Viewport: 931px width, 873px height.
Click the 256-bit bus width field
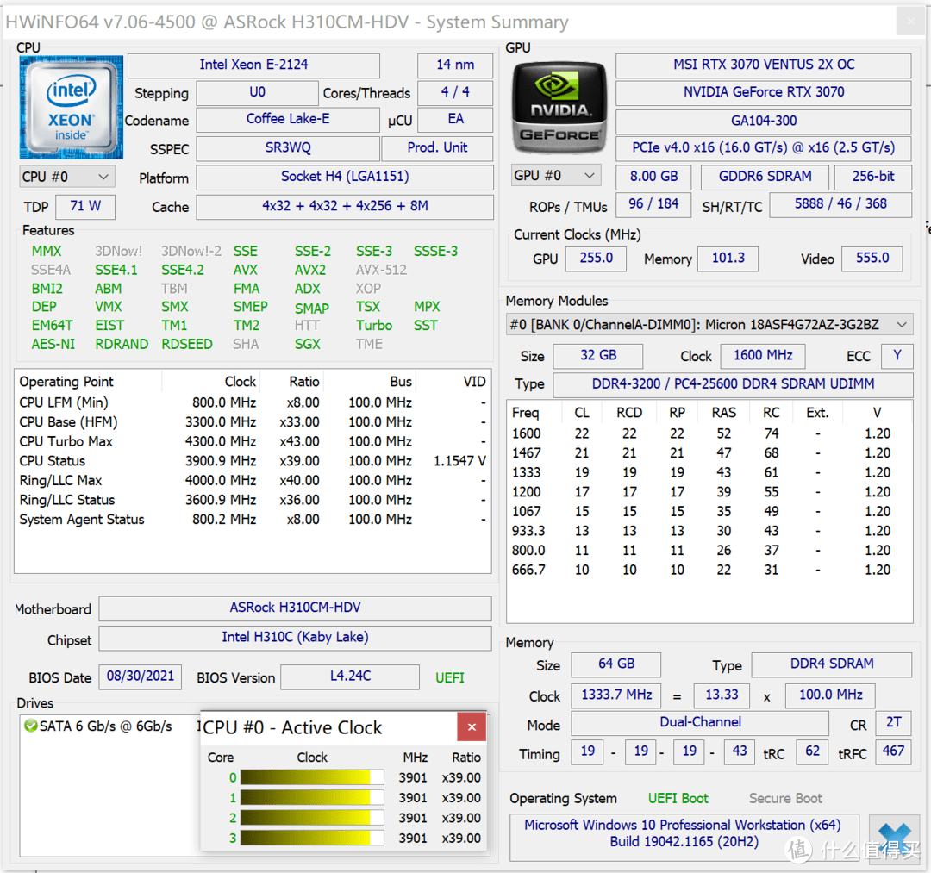pyautogui.click(x=873, y=177)
